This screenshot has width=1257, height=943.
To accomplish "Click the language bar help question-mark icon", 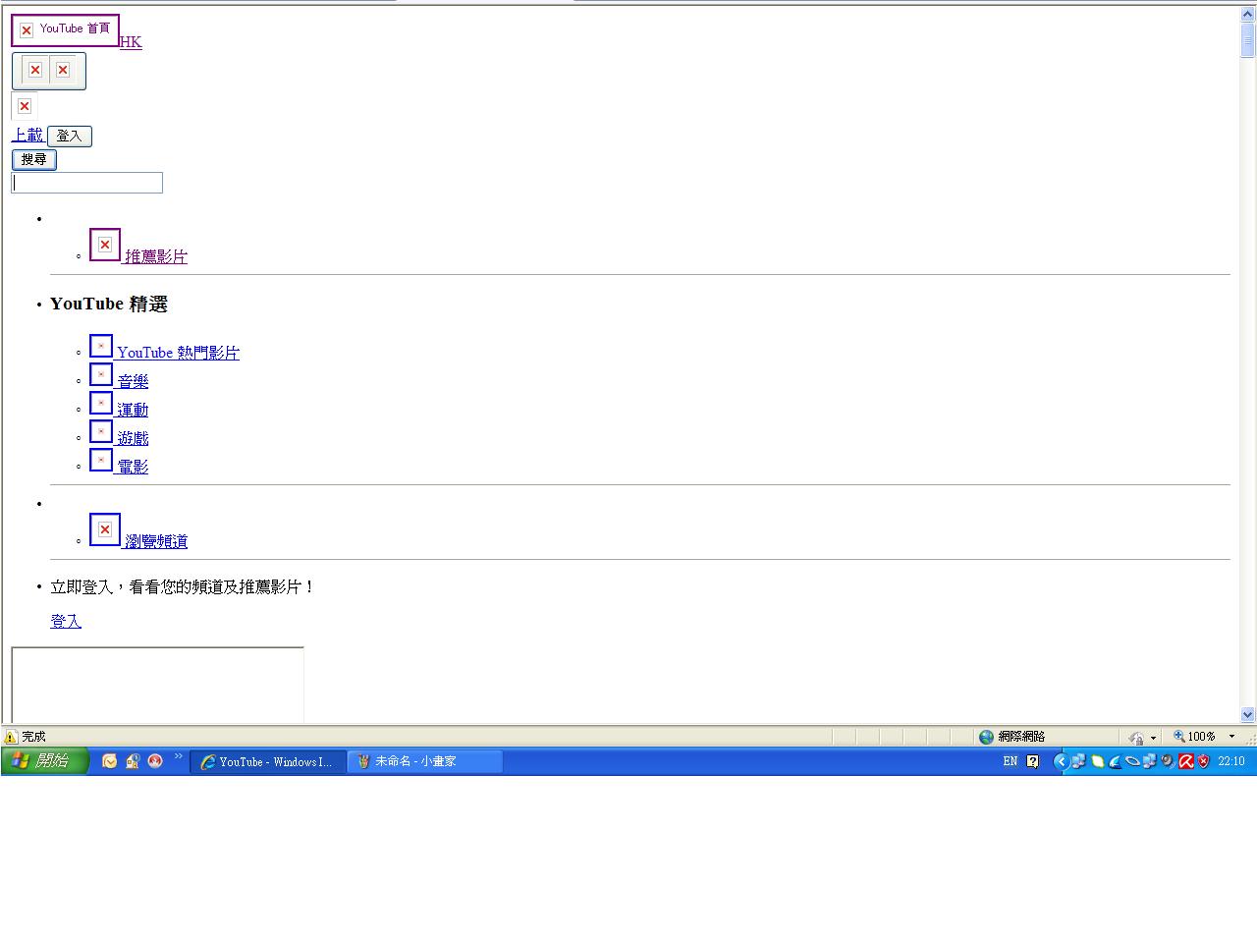I will [x=1033, y=761].
